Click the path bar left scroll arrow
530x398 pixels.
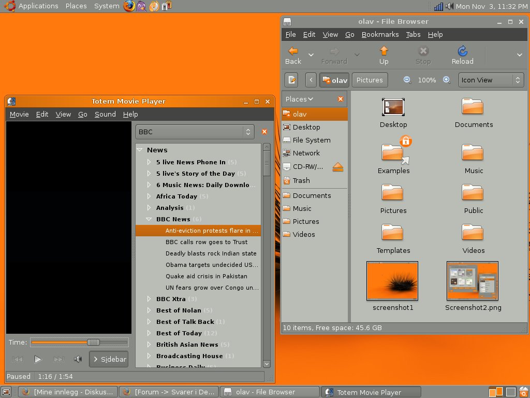pos(311,80)
